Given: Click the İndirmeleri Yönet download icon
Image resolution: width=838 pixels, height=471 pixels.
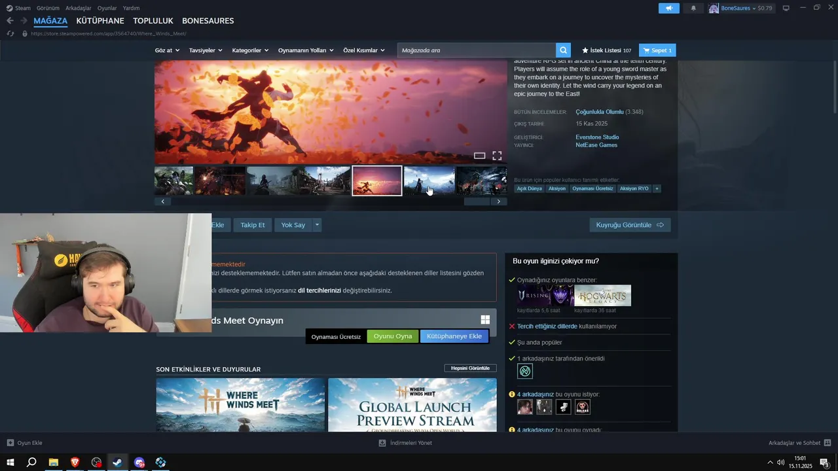Looking at the screenshot, I should coord(382,443).
